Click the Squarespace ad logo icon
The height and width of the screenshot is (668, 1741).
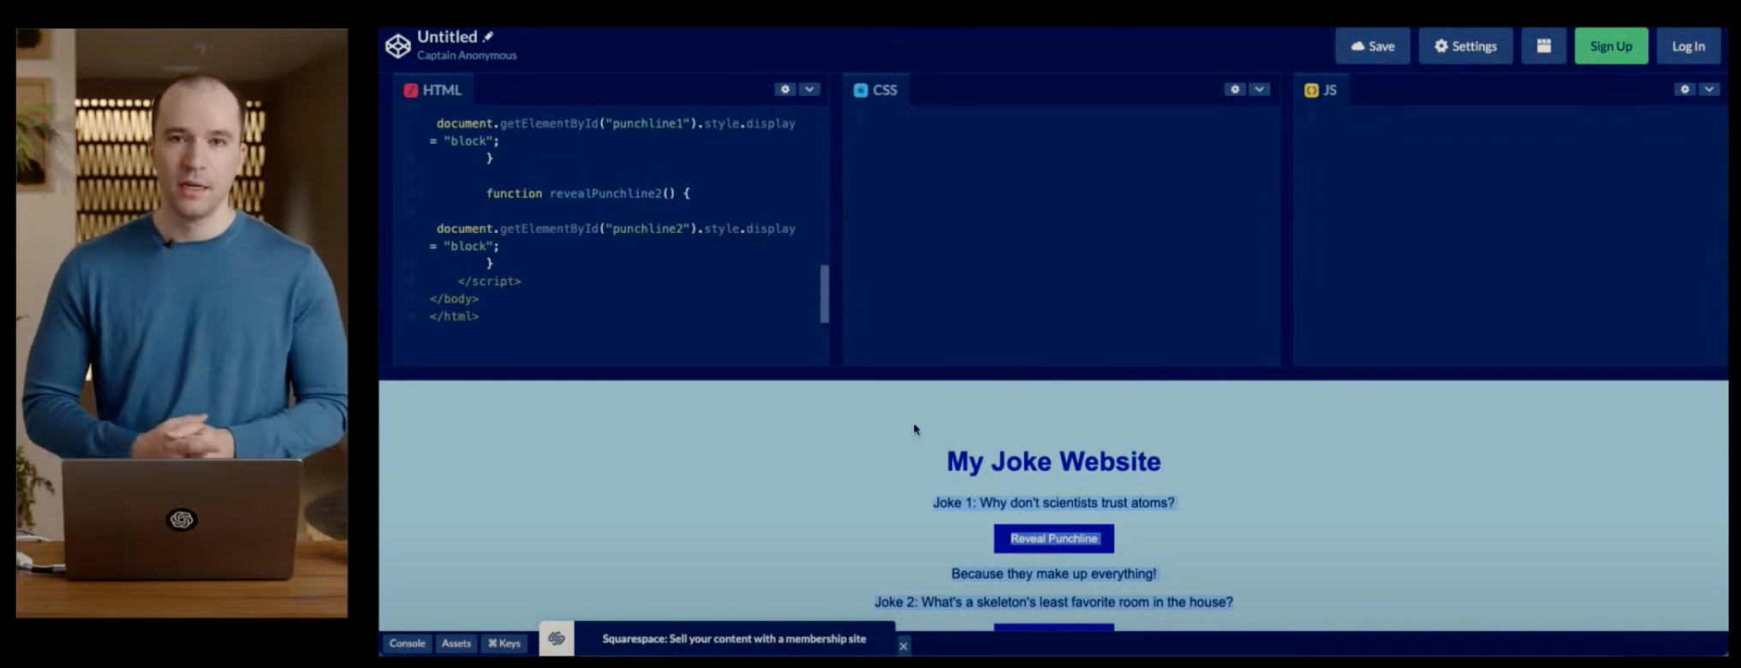click(x=557, y=639)
